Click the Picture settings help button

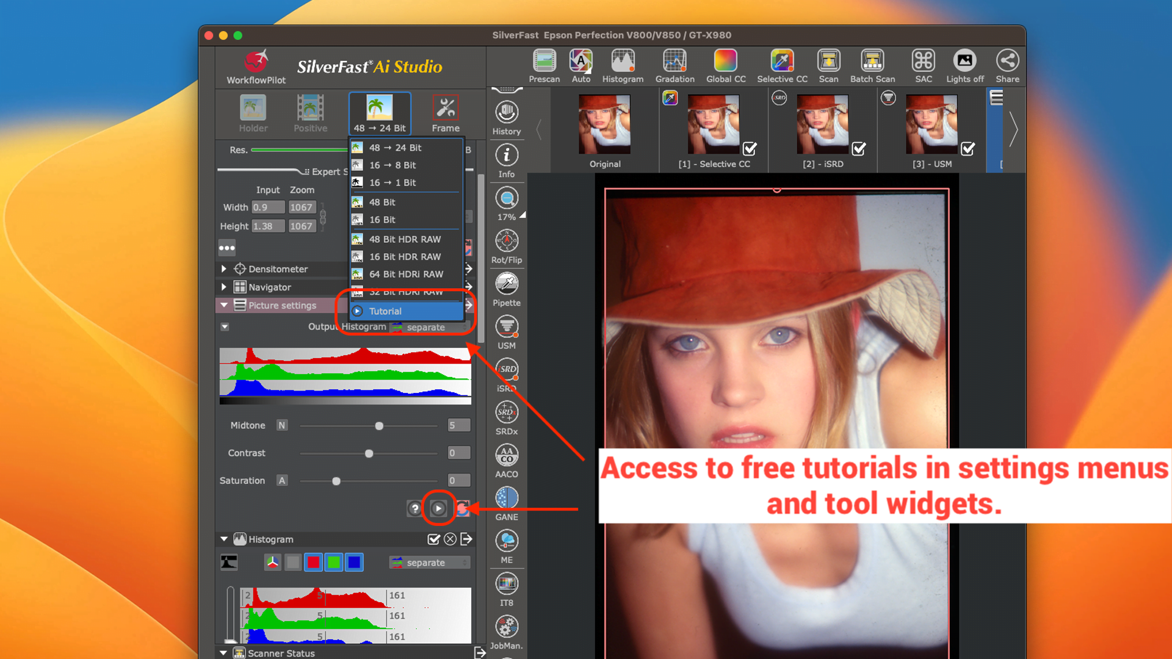click(x=415, y=508)
